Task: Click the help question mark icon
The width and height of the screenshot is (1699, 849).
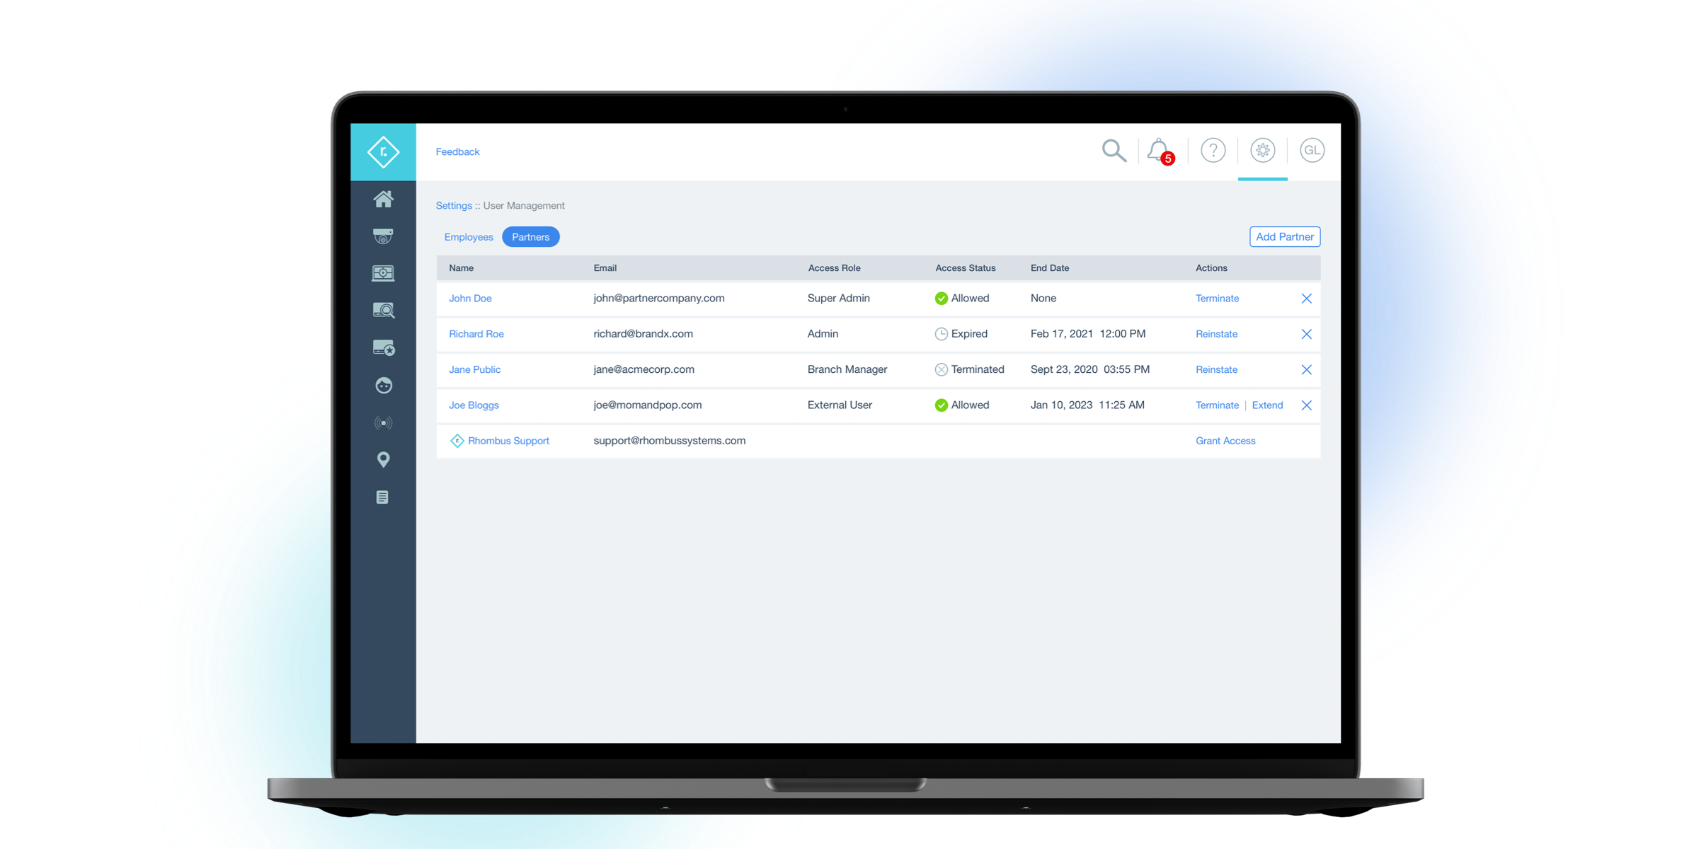Action: point(1211,151)
